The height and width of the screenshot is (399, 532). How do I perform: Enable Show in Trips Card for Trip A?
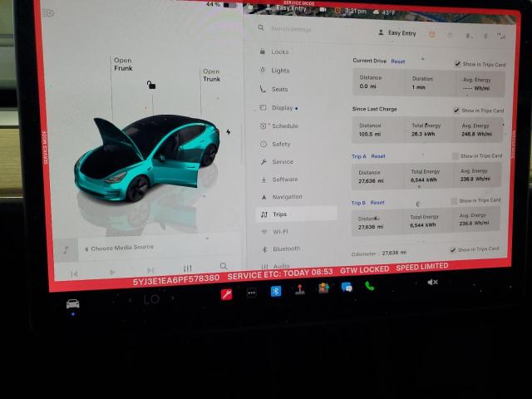(x=455, y=155)
